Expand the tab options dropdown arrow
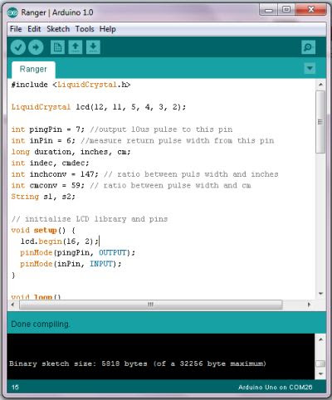 click(x=310, y=68)
